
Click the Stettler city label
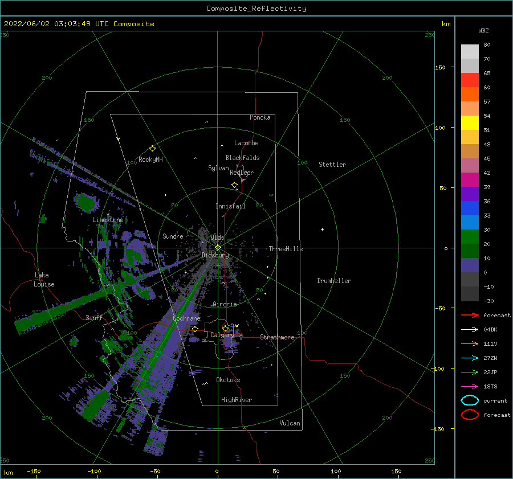tap(332, 165)
